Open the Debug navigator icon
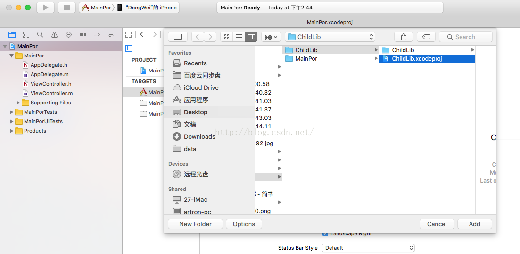This screenshot has width=520, height=254. click(83, 34)
